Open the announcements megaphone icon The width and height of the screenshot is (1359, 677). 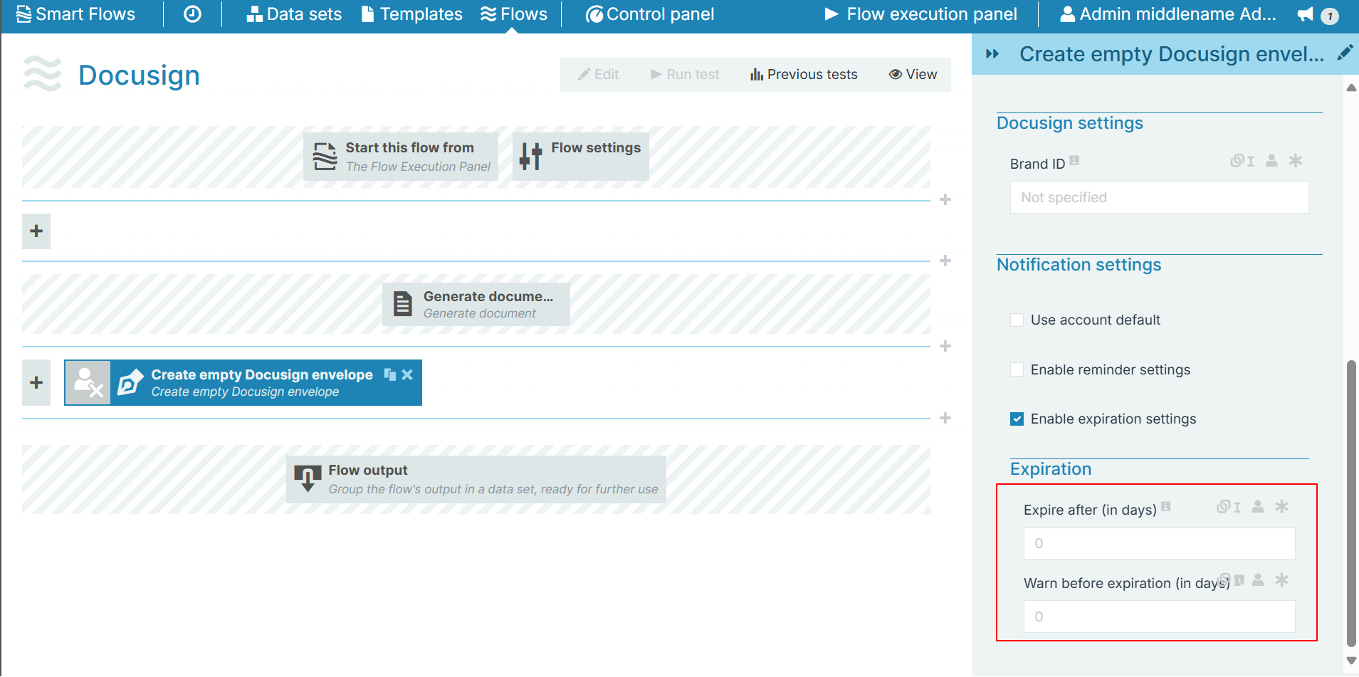tap(1305, 14)
